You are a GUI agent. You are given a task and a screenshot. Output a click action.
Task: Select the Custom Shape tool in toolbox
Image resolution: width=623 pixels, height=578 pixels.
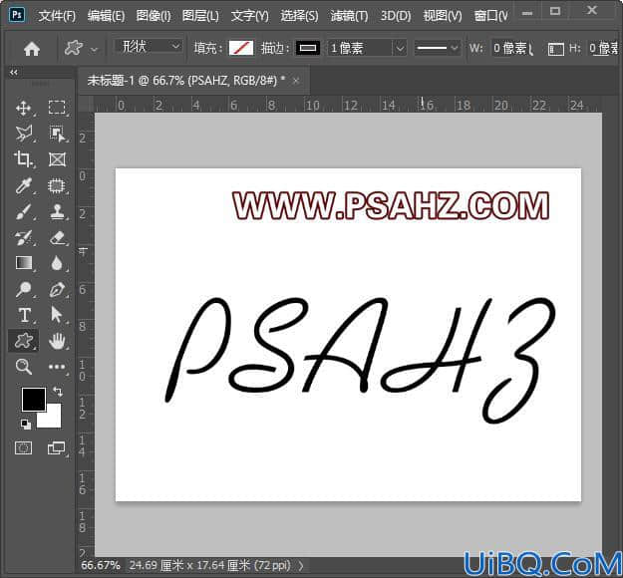point(24,341)
